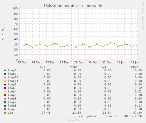
Task: Click the loop6 gray color swatch
Action: 5,99
